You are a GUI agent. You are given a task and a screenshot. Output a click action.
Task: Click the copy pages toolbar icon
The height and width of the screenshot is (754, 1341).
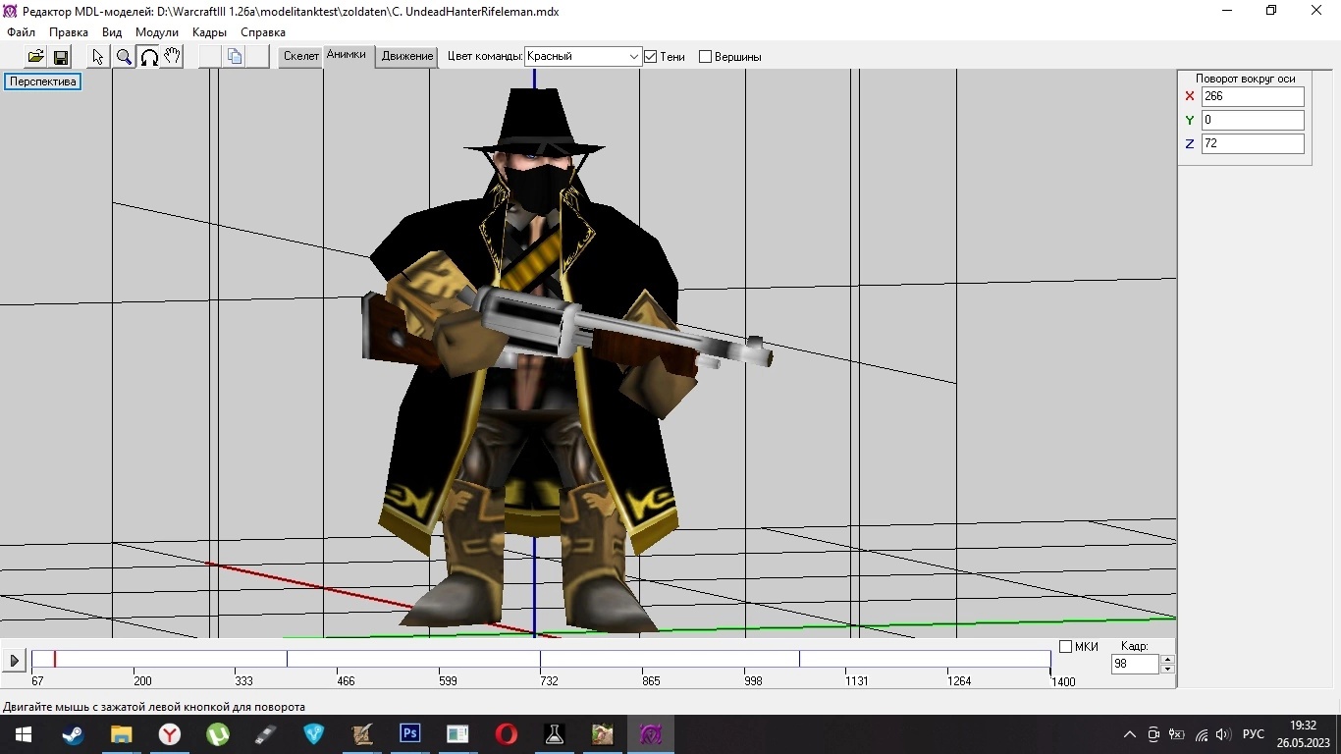(x=235, y=57)
